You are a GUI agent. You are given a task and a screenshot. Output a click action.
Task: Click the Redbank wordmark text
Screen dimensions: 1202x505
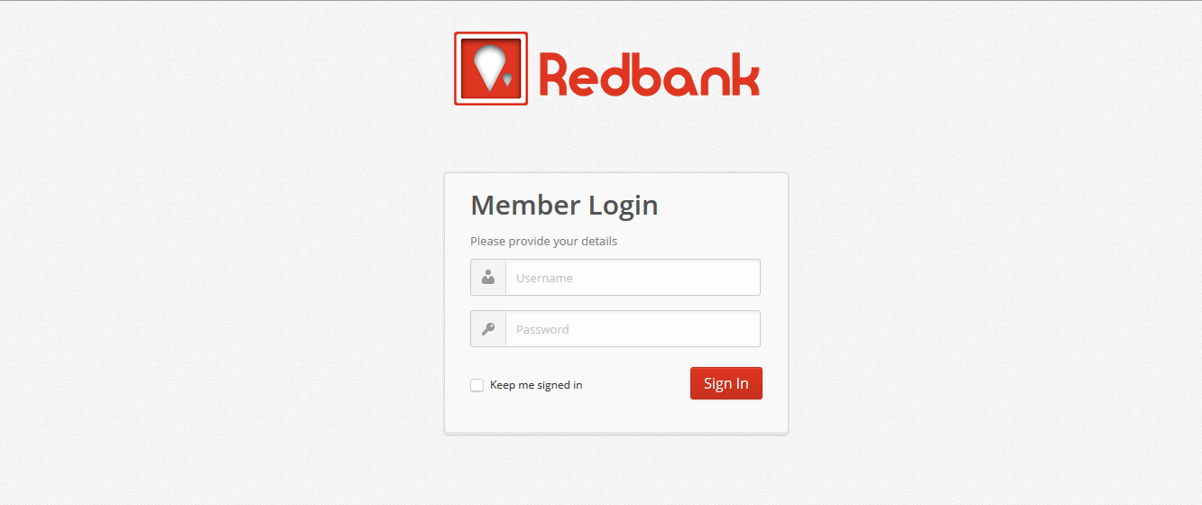pyautogui.click(x=650, y=75)
